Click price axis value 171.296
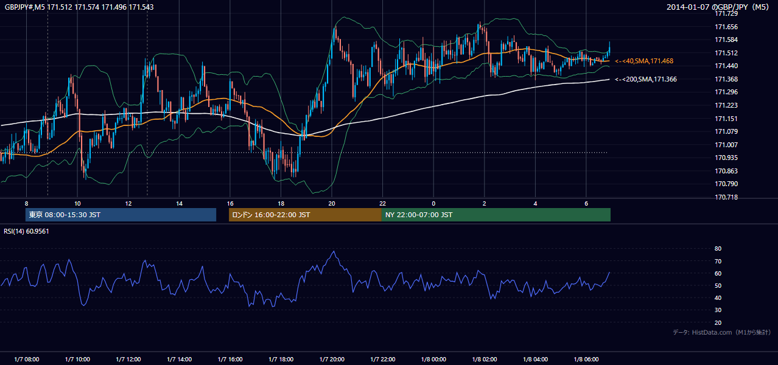 pos(726,92)
